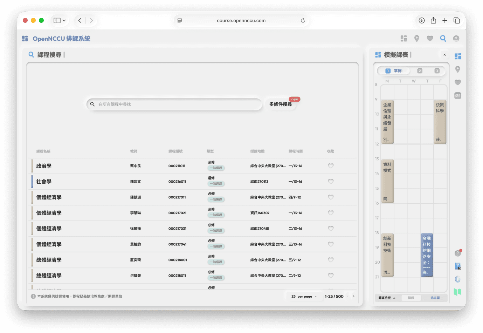Click the blue timetable icon in right sidebar
The width and height of the screenshot is (483, 333).
coord(457,56)
